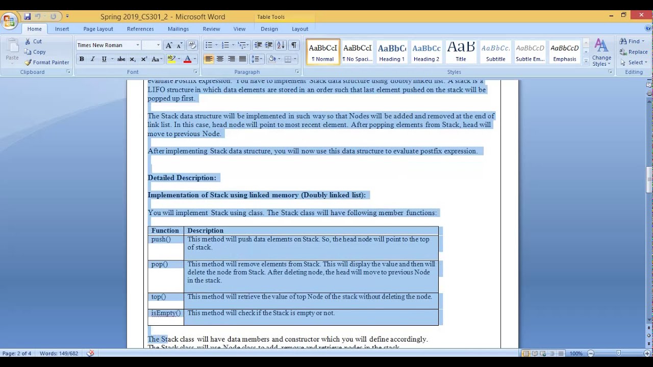Expand the styles gallery more arrow

click(x=586, y=62)
